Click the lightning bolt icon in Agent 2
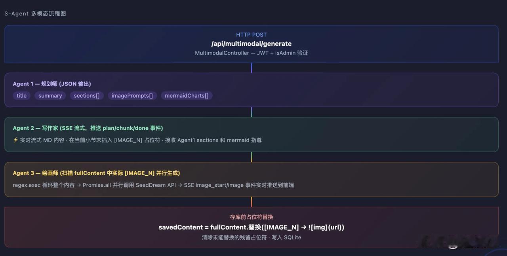Image resolution: width=507 pixels, height=256 pixels. pyautogui.click(x=15, y=140)
